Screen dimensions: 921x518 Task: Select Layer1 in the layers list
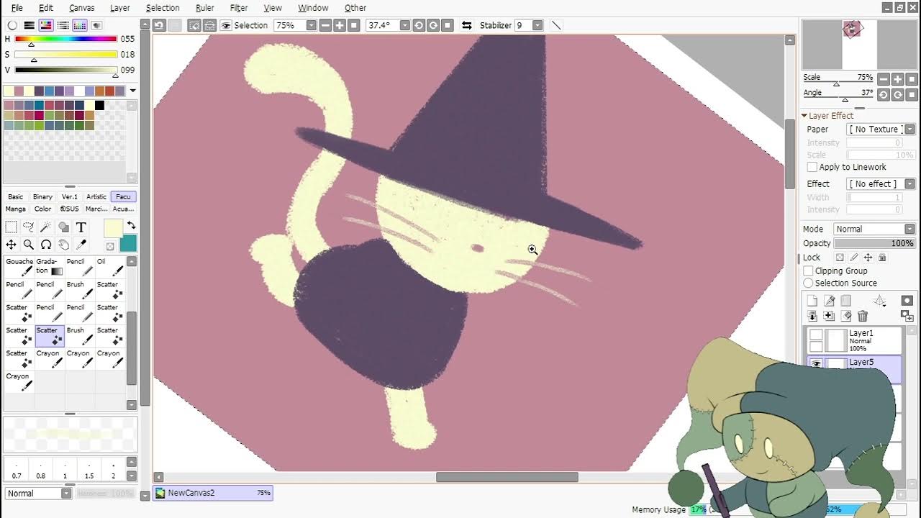[x=853, y=340]
